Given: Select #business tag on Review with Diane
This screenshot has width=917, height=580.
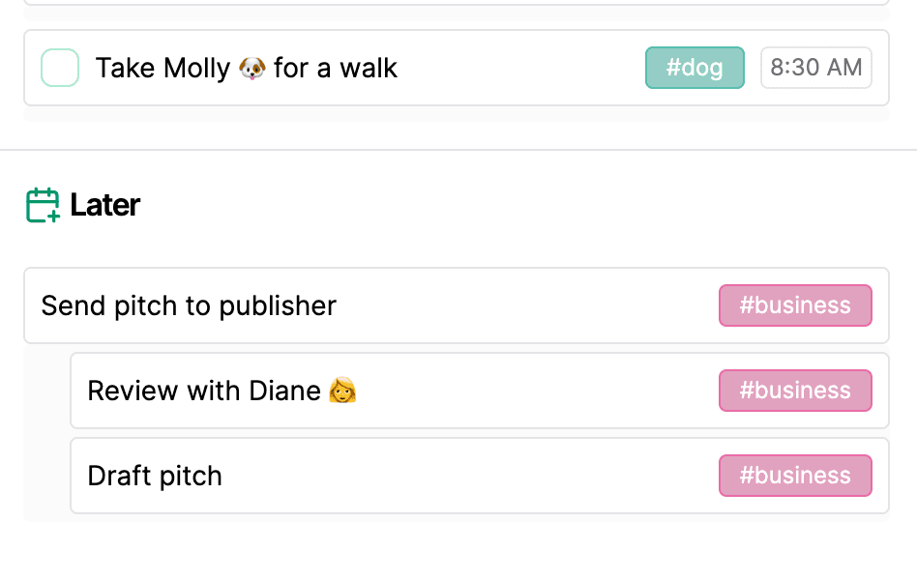Looking at the screenshot, I should 795,391.
